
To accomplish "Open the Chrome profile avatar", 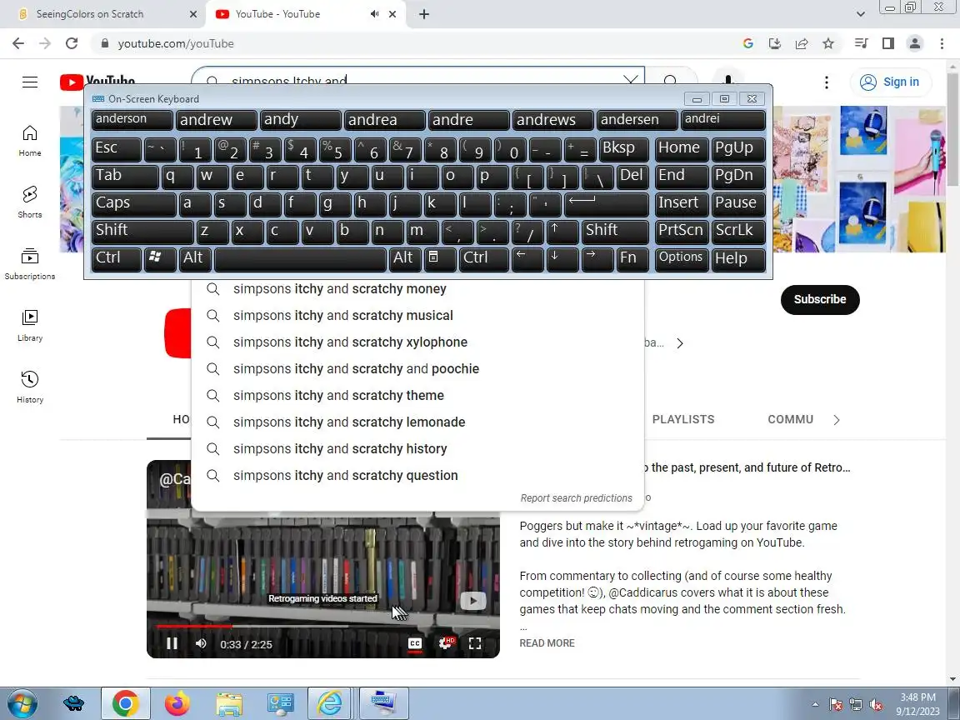I will (915, 43).
